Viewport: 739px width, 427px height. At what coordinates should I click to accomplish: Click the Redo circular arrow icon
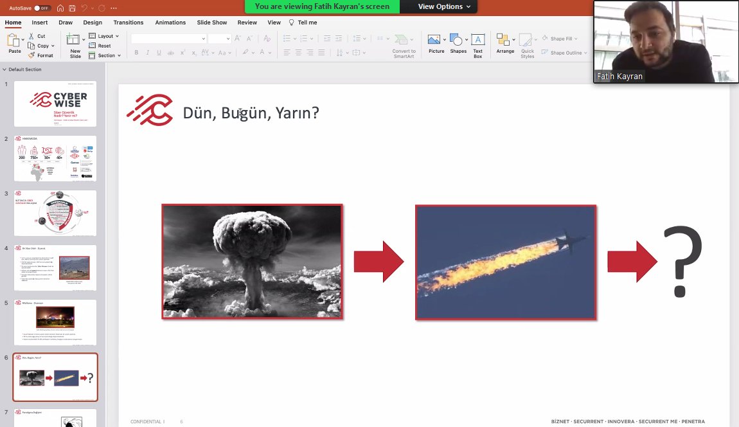tap(102, 8)
